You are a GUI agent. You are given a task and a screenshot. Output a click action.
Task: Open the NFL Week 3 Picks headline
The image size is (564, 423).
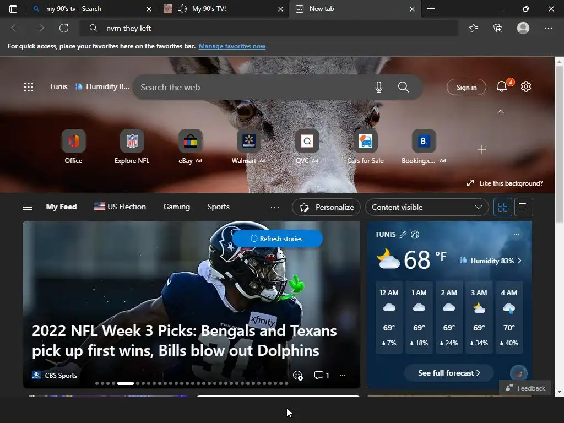(184, 340)
